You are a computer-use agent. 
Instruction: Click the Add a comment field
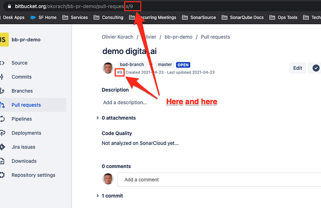219,180
